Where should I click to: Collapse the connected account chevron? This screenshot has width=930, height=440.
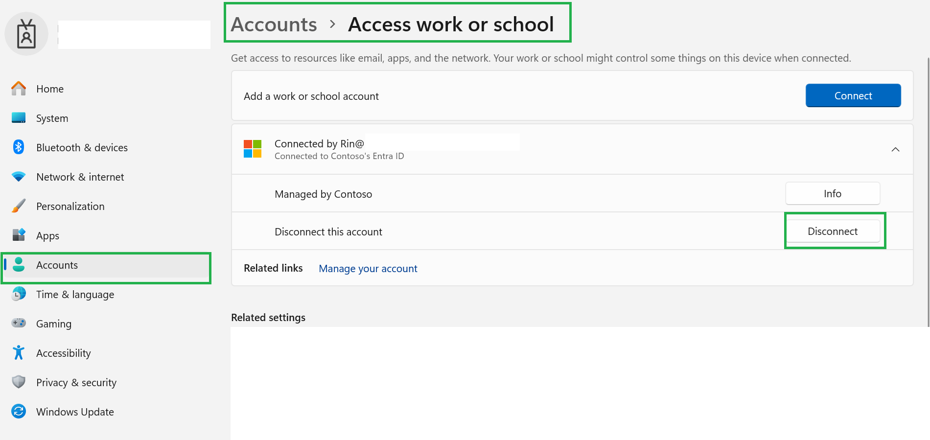tap(895, 149)
